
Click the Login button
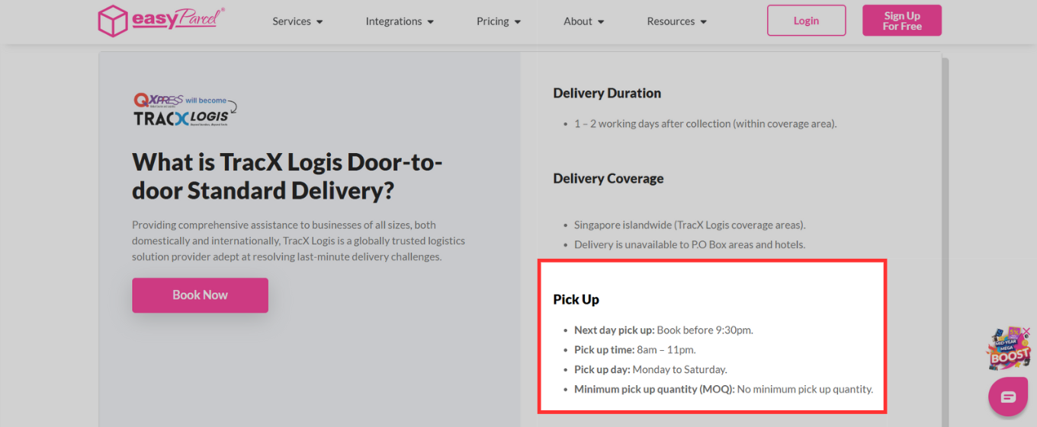[806, 21]
